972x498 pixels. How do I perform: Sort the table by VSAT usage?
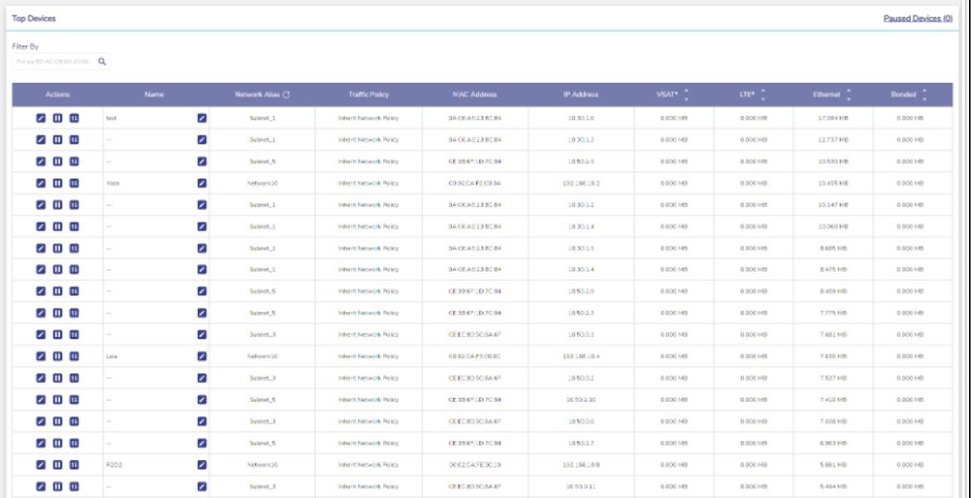coord(686,95)
